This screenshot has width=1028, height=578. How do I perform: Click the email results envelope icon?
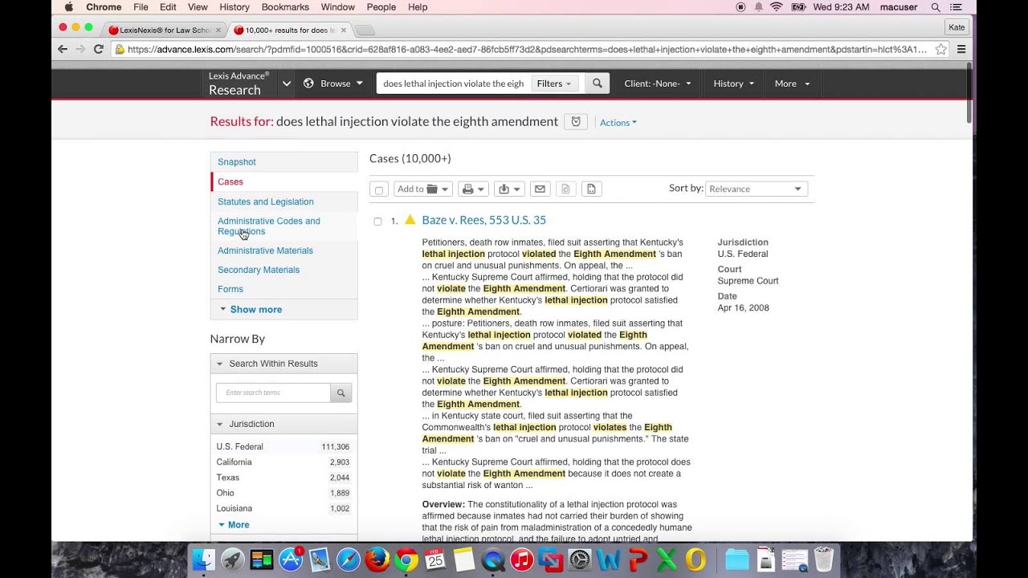pos(540,189)
